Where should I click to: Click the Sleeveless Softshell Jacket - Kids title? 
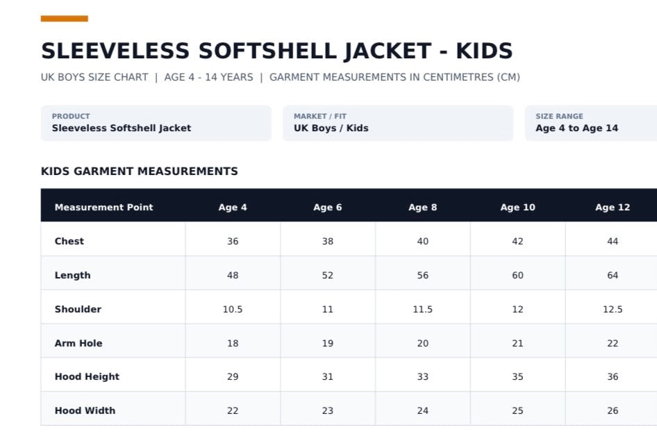coord(277,51)
